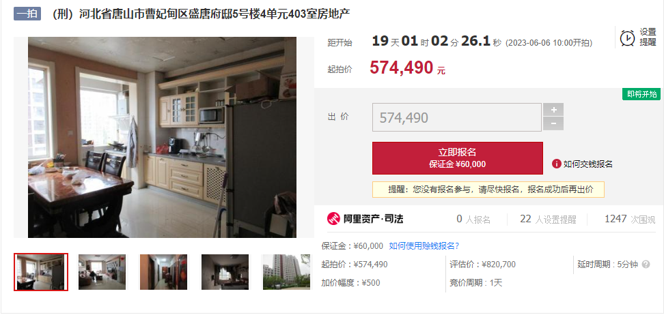
Task: Select the third hallway thumbnail
Action: (x=163, y=272)
